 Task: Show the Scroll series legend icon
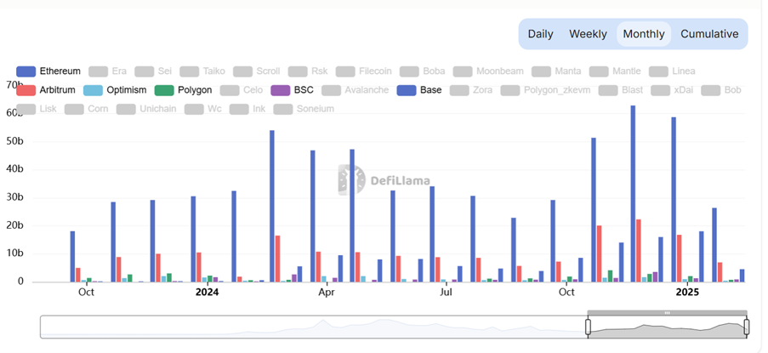point(243,71)
